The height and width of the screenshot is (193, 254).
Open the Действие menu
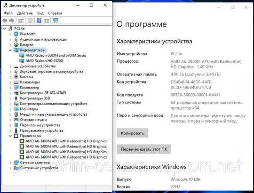pos(25,13)
